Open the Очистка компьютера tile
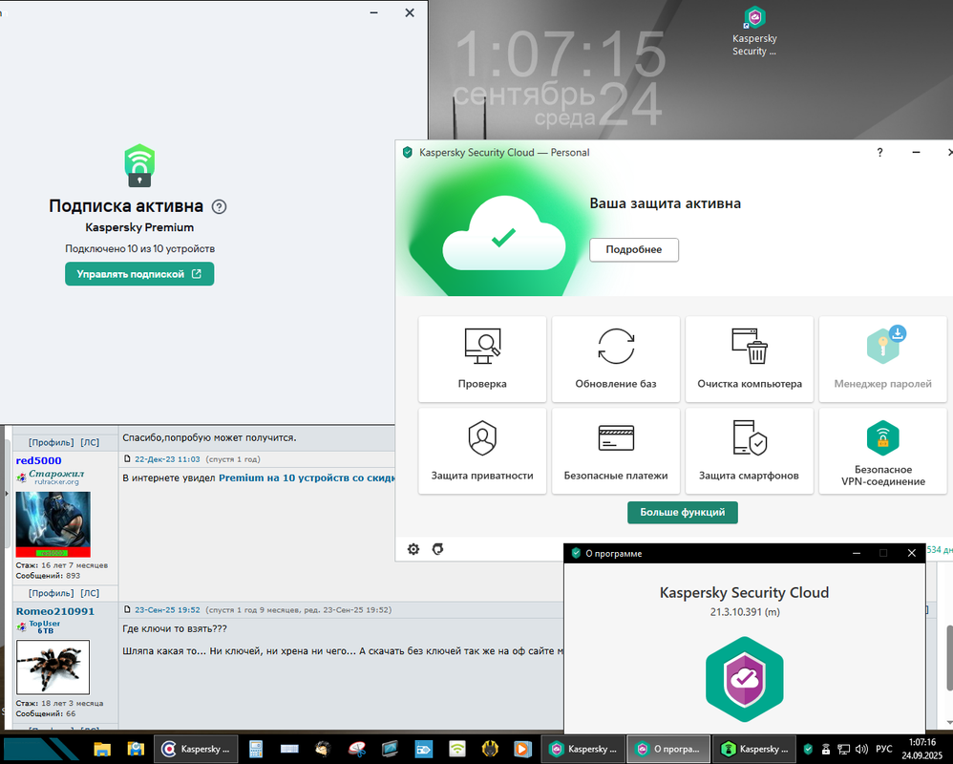 coord(750,358)
